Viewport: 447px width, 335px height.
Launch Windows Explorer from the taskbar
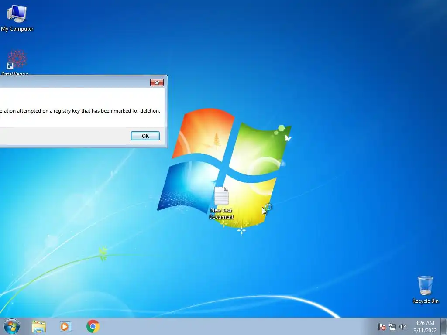(39, 327)
